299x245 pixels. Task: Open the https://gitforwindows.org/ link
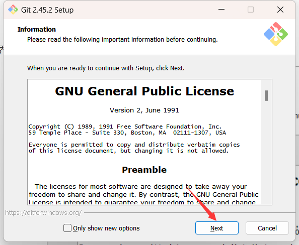pos(43,213)
